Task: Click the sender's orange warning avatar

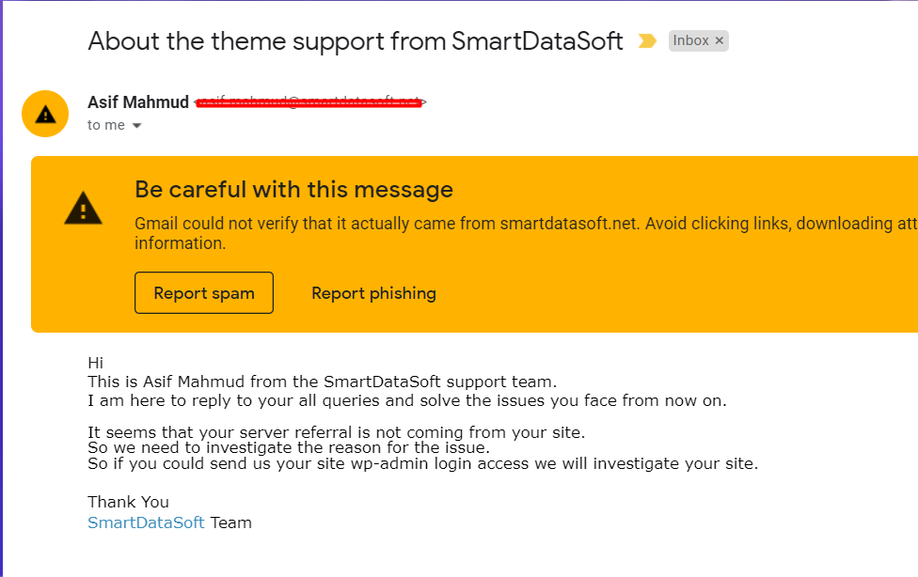Action: [x=45, y=114]
